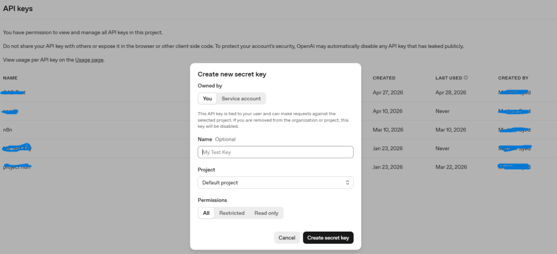Open the Usage page link
This screenshot has width=557, height=254.
point(89,59)
